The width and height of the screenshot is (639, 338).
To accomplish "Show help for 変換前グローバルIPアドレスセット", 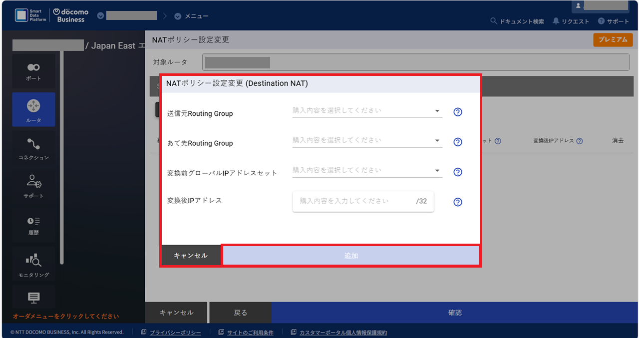I will pyautogui.click(x=458, y=172).
